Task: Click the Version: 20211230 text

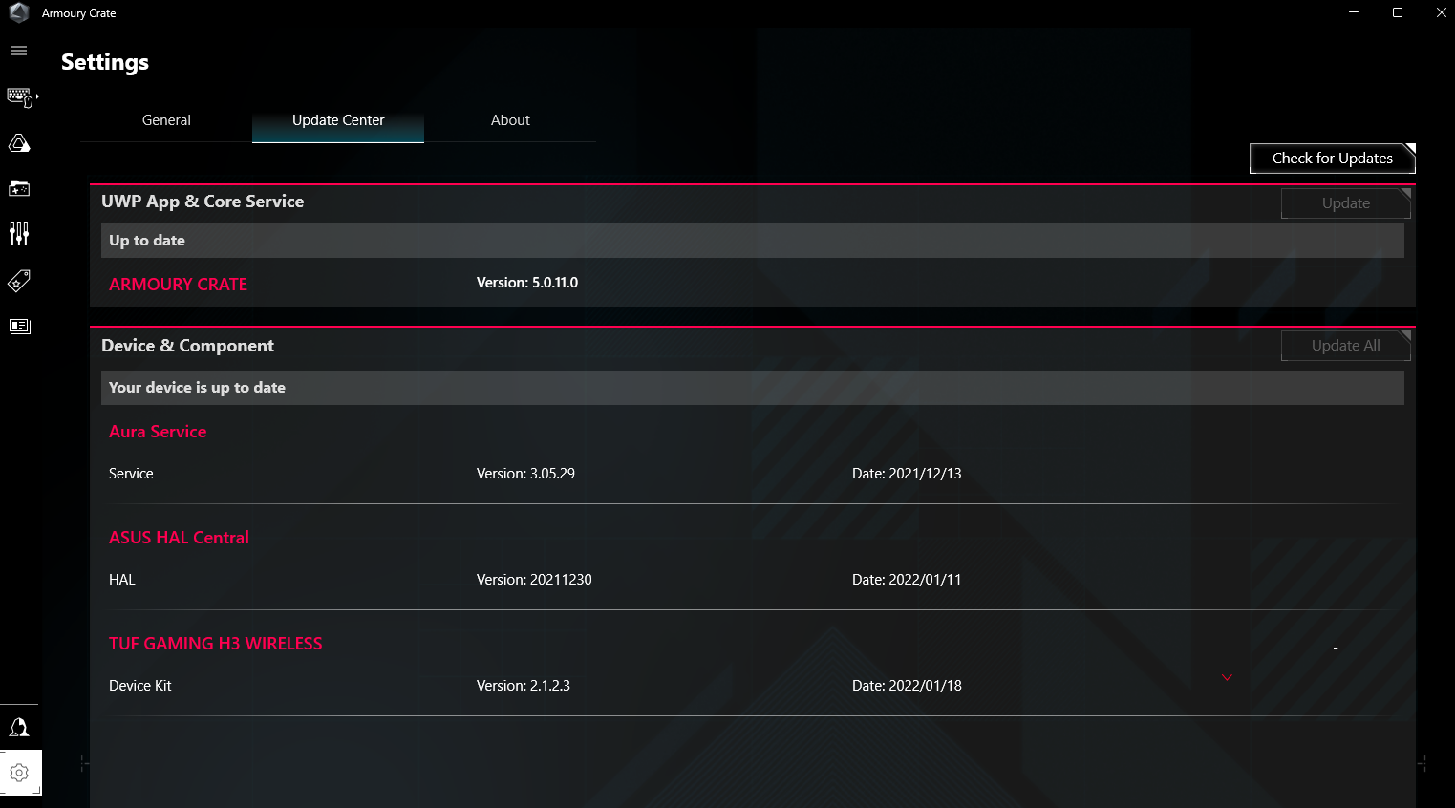Action: click(534, 580)
